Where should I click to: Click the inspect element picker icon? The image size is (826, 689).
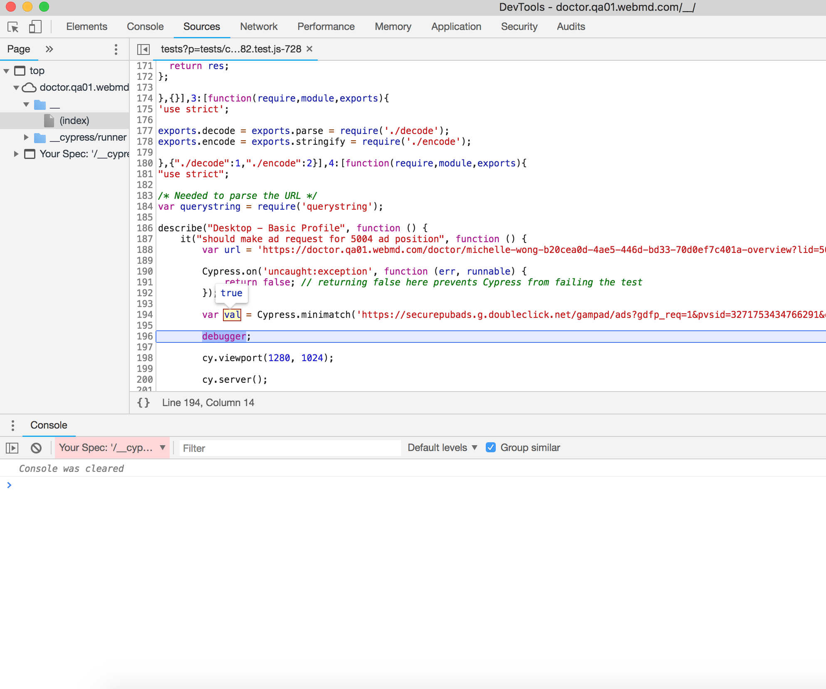(x=13, y=27)
